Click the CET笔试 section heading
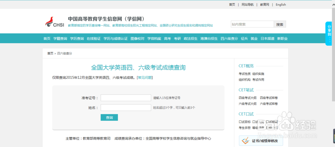 [x=246, y=90]
